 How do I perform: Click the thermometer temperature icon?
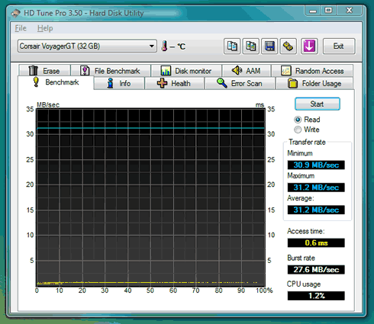click(x=165, y=46)
